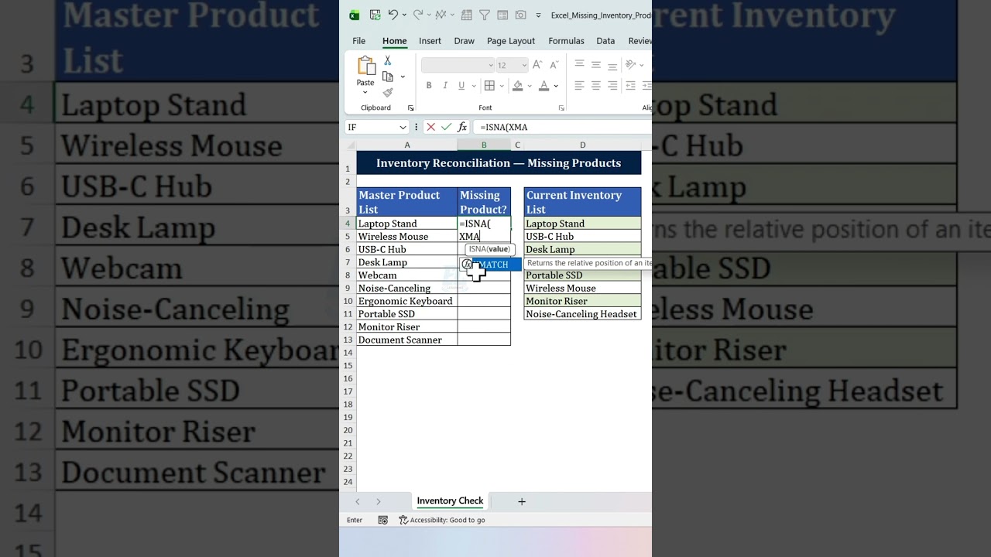Image resolution: width=991 pixels, height=557 pixels.
Task: Open the File menu
Action: (x=359, y=41)
